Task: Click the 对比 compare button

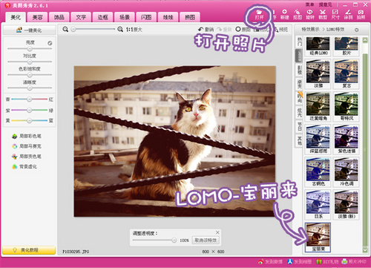Action: (x=261, y=30)
